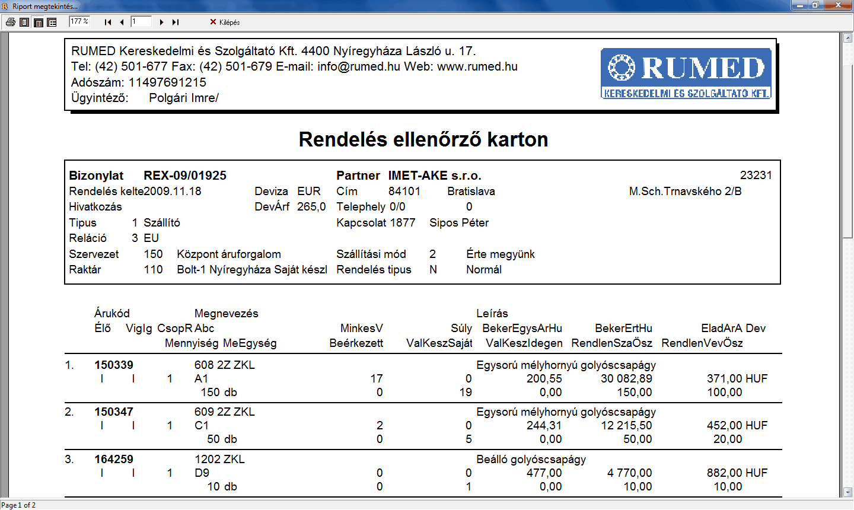Click the tax number 11497691215
This screenshot has width=854, height=510.
(x=167, y=82)
